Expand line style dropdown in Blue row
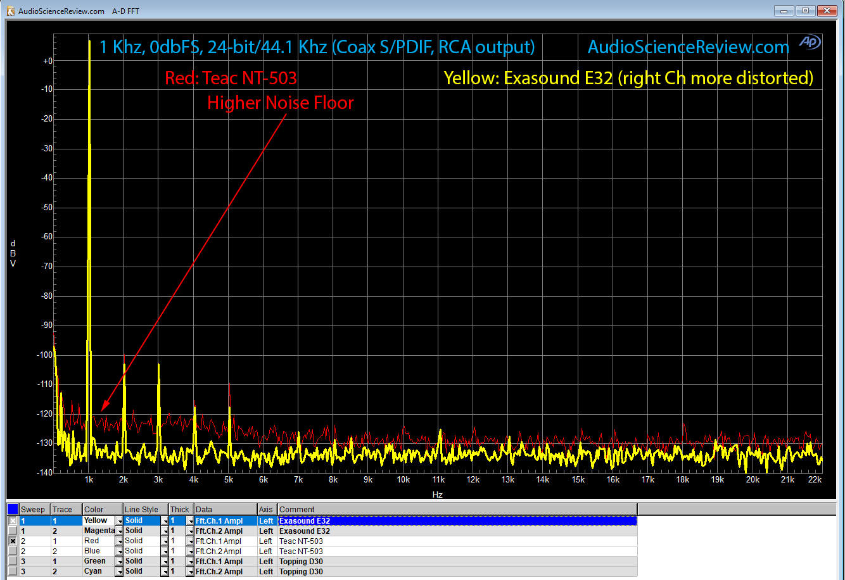The width and height of the screenshot is (845, 580). tap(165, 551)
